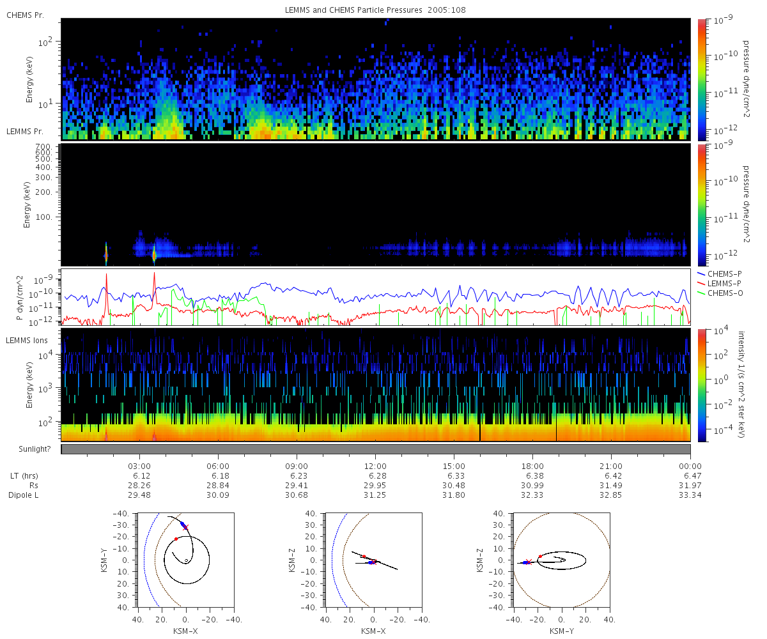Screen dimensions: 767x639
Task: Click the CHEMS pressure color scale bar
Action: [702, 79]
